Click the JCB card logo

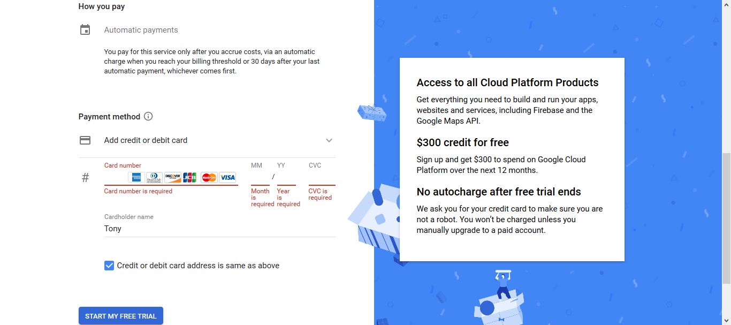click(x=190, y=177)
